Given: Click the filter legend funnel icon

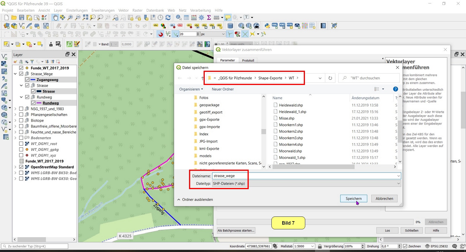Looking at the screenshot, I should coord(32,62).
